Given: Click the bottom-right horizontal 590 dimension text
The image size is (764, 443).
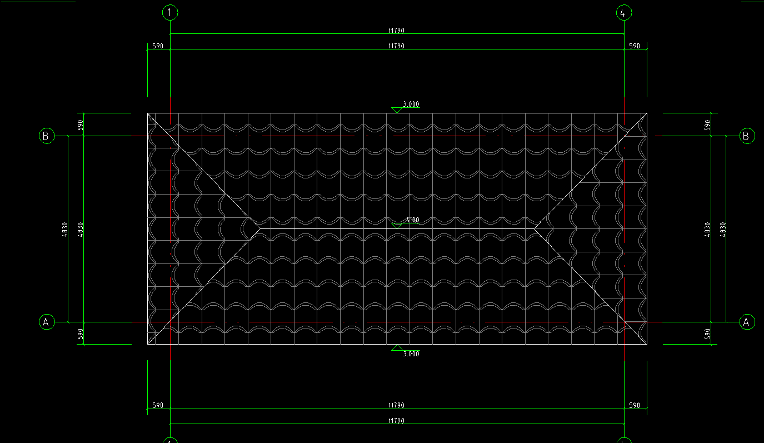Looking at the screenshot, I should point(635,405).
